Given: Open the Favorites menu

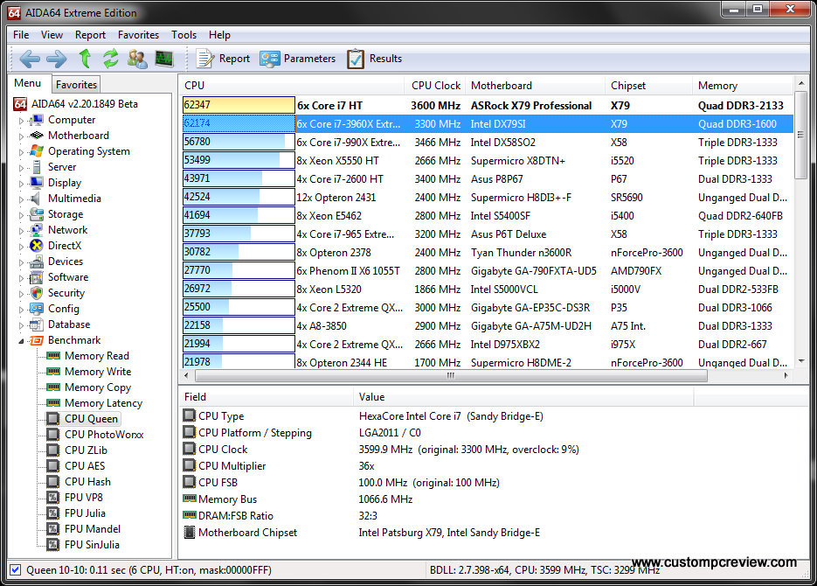Looking at the screenshot, I should click(138, 35).
